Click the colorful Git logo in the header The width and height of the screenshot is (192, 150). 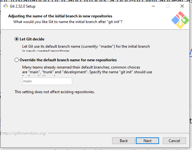(180, 20)
